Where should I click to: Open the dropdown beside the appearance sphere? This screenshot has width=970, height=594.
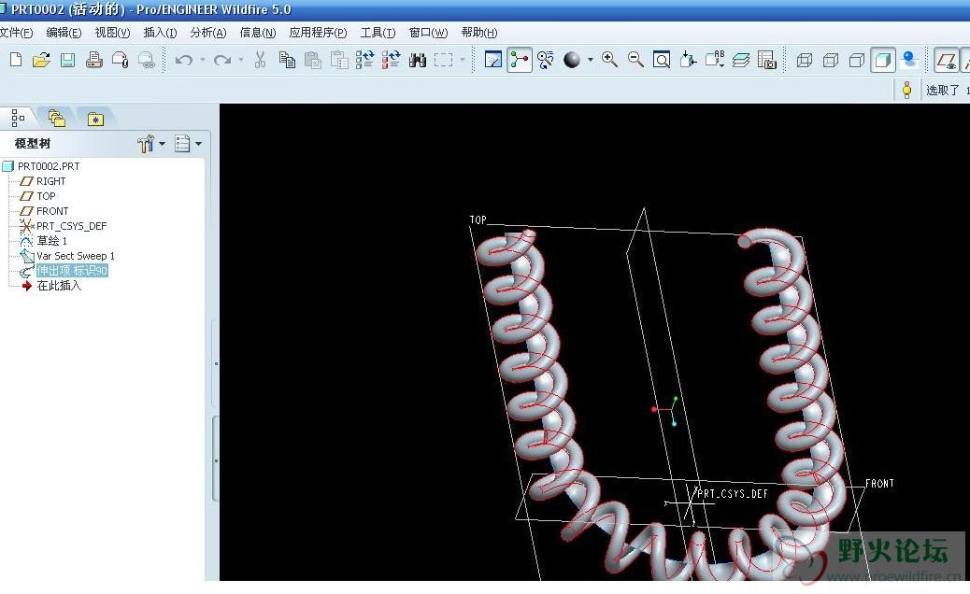tap(591, 60)
